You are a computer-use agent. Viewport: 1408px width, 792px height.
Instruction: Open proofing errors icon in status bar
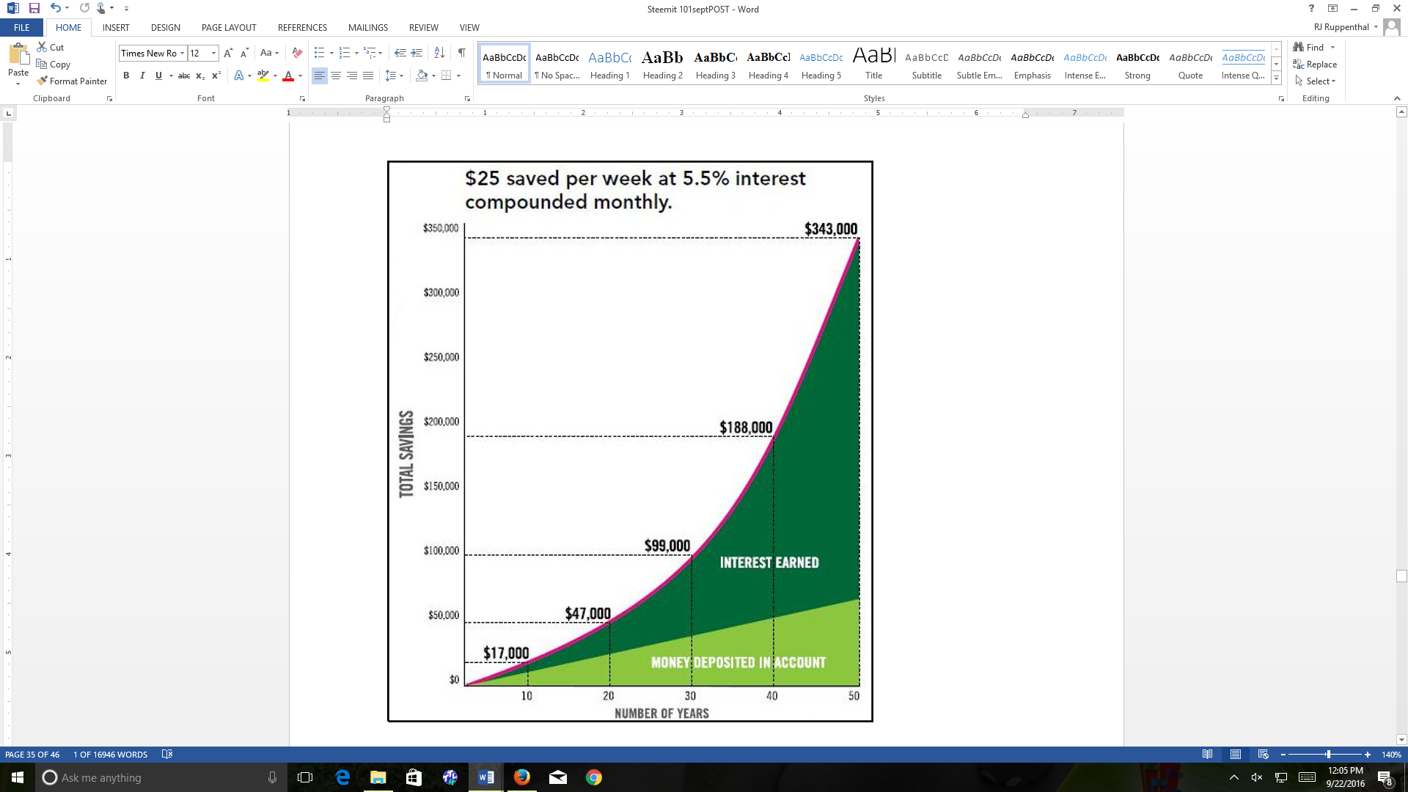pyautogui.click(x=167, y=754)
